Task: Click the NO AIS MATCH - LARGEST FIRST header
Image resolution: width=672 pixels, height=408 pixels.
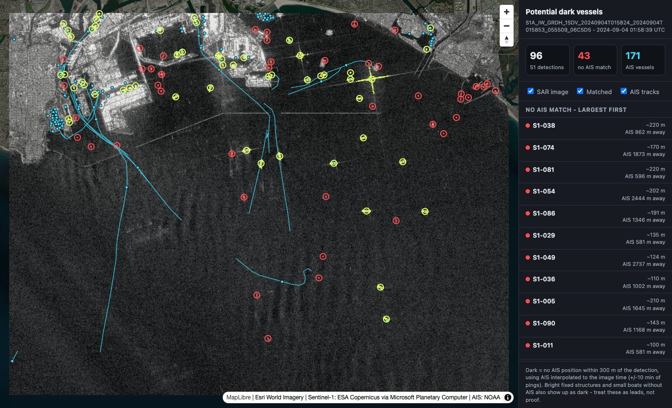Action: click(576, 110)
